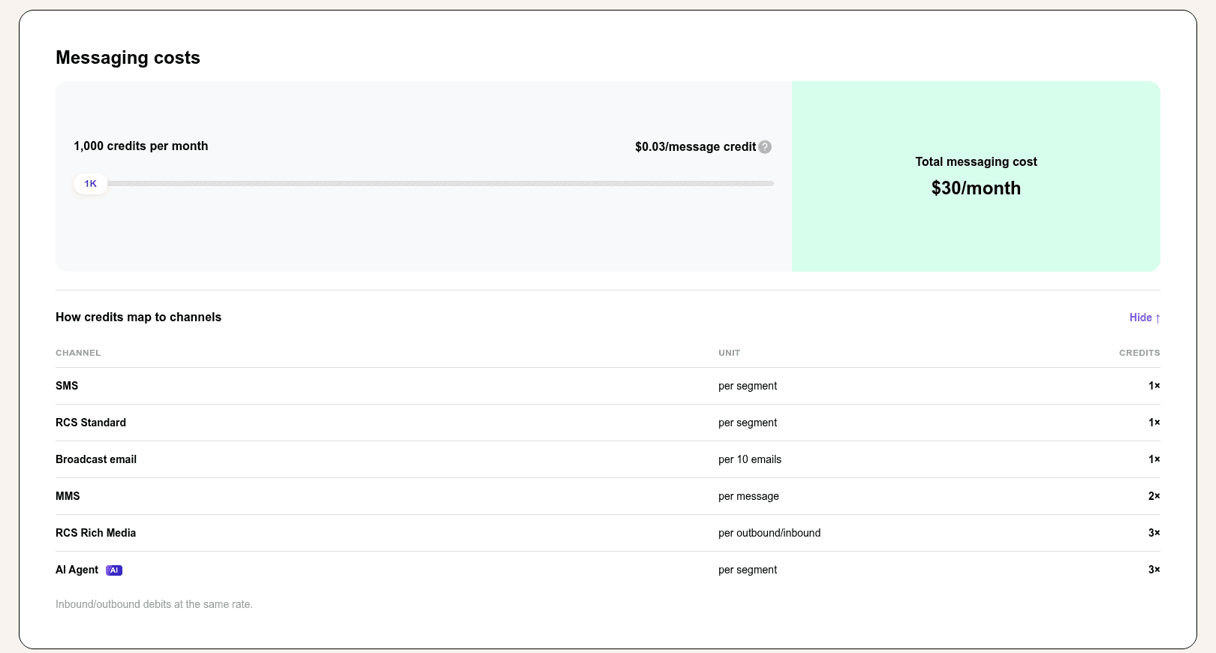Select the RCS Standard channel name
The image size is (1216, 653).
pyautogui.click(x=91, y=423)
